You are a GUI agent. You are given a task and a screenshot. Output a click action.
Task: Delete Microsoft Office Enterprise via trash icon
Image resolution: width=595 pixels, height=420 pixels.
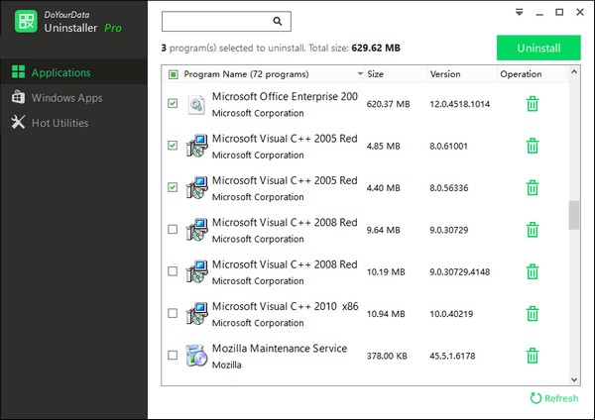pyautogui.click(x=533, y=104)
